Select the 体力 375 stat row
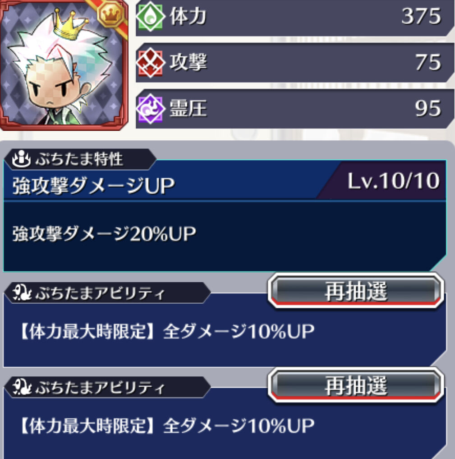Viewport: 455px width, 459px height. [295, 17]
